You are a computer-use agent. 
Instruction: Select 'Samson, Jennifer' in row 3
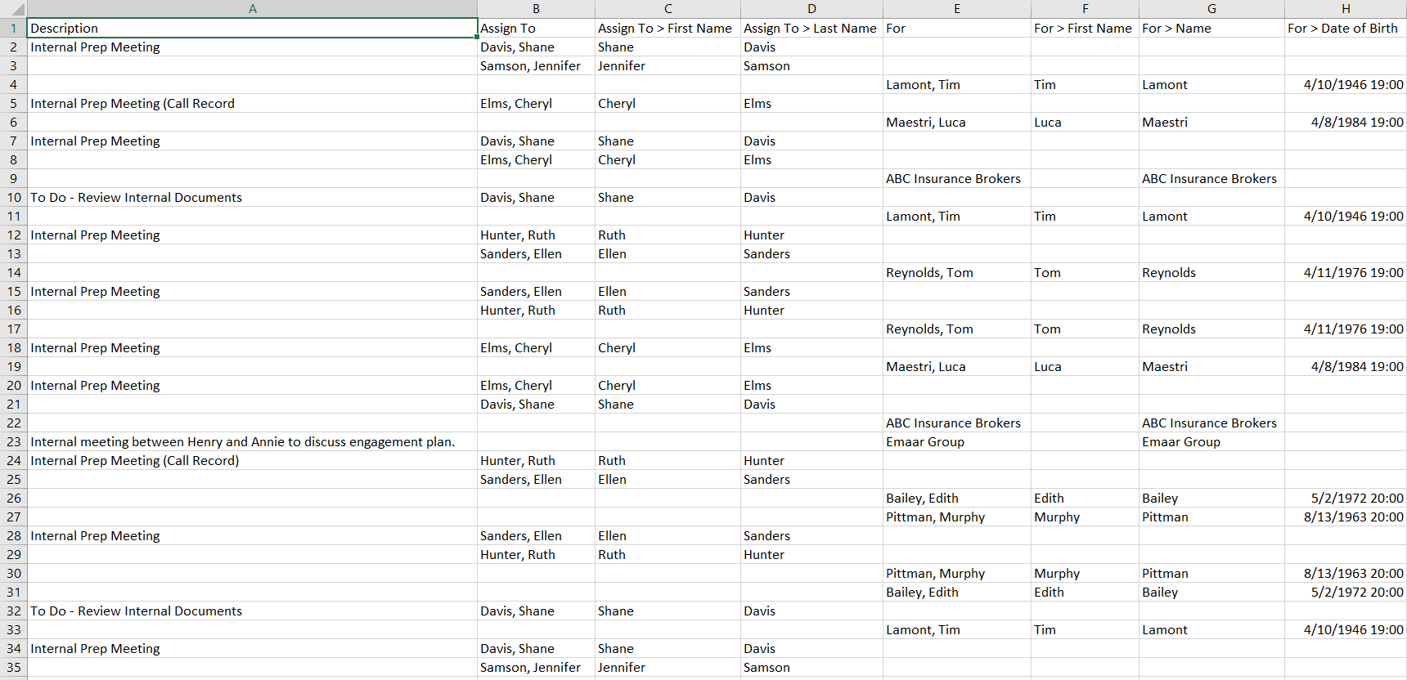[x=530, y=66]
